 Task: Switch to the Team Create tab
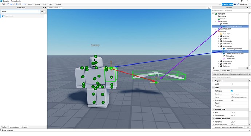[226, 71]
